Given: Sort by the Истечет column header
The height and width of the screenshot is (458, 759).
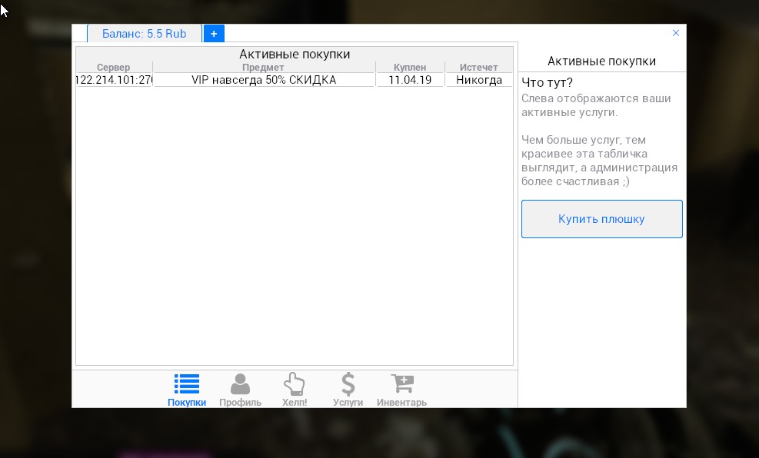Looking at the screenshot, I should [x=478, y=68].
